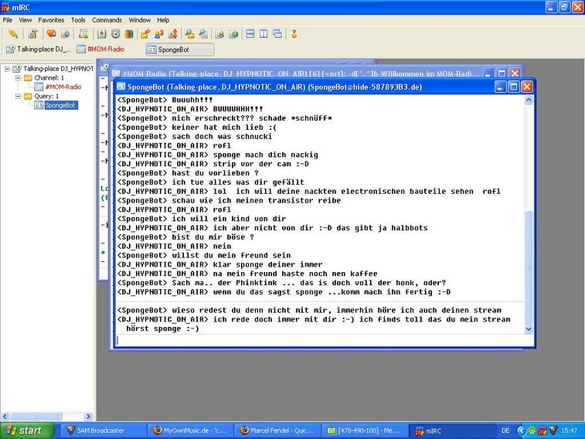Click the Cascade windows toolbar icon

pyautogui.click(x=277, y=34)
